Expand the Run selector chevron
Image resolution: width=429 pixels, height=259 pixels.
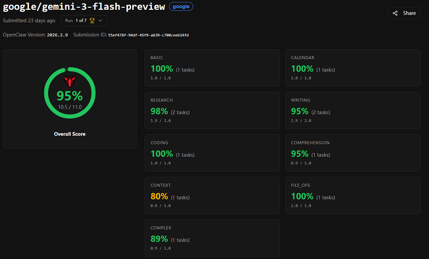100,21
